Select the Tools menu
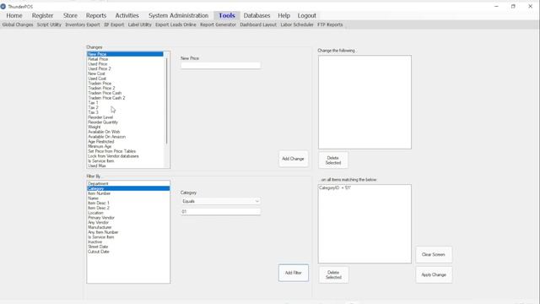The image size is (540, 304). [227, 15]
